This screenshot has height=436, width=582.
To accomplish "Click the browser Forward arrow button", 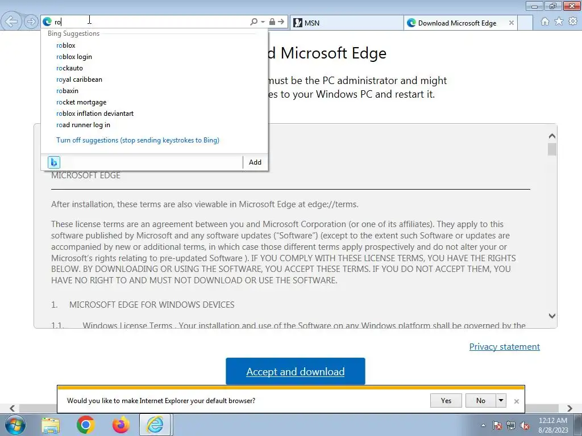I will click(31, 22).
